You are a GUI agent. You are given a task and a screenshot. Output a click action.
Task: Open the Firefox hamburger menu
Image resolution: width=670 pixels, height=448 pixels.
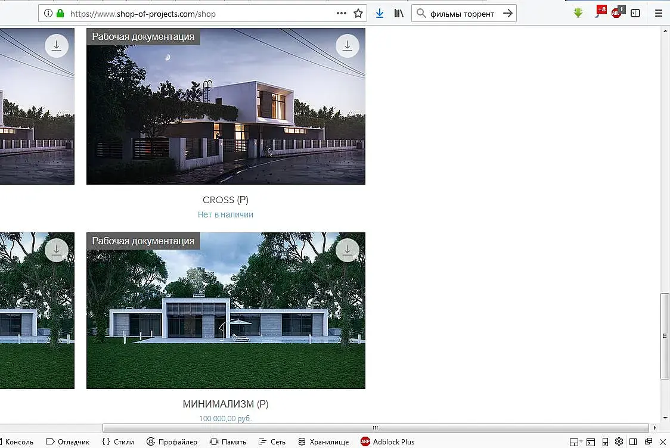coord(659,13)
